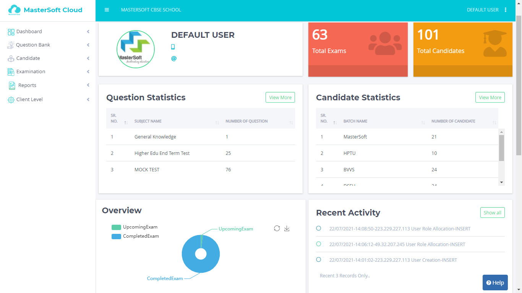
Task: Click the Question Bank sidebar icon
Action: [10, 45]
